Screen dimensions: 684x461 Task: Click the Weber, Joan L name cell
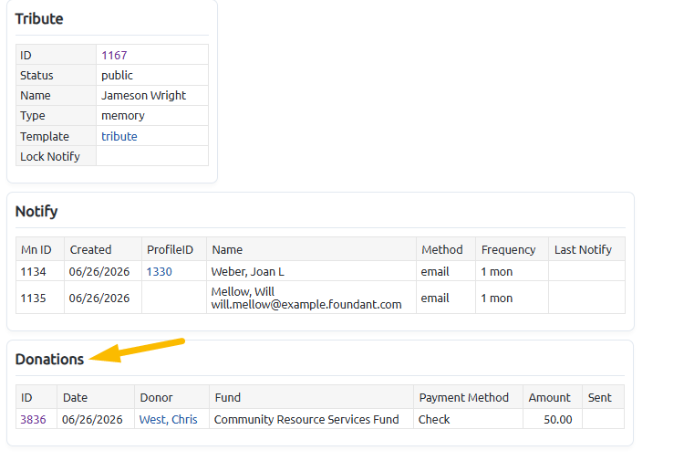pyautogui.click(x=311, y=271)
